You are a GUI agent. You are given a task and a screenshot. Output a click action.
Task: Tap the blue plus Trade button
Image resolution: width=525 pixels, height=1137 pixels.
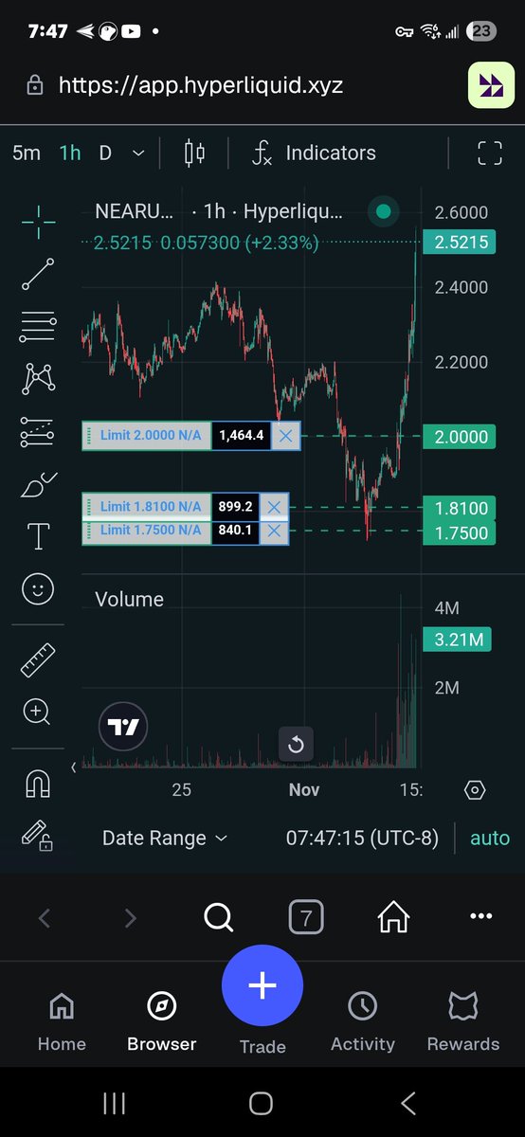click(262, 985)
